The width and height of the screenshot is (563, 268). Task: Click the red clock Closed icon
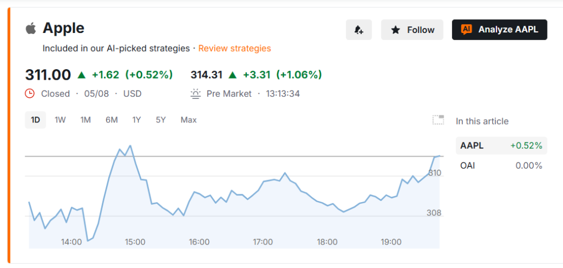point(30,94)
